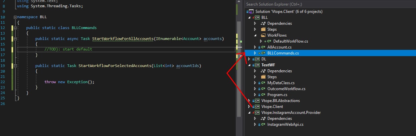This screenshot has height=136, width=416.
Task: Click the '//TOD): start default' comment
Action: pos(68,50)
